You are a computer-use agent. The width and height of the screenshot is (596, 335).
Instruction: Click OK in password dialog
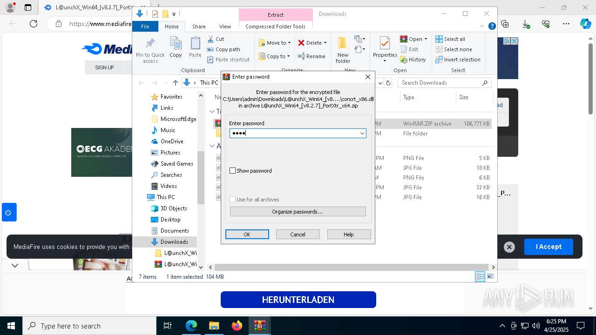click(x=247, y=234)
